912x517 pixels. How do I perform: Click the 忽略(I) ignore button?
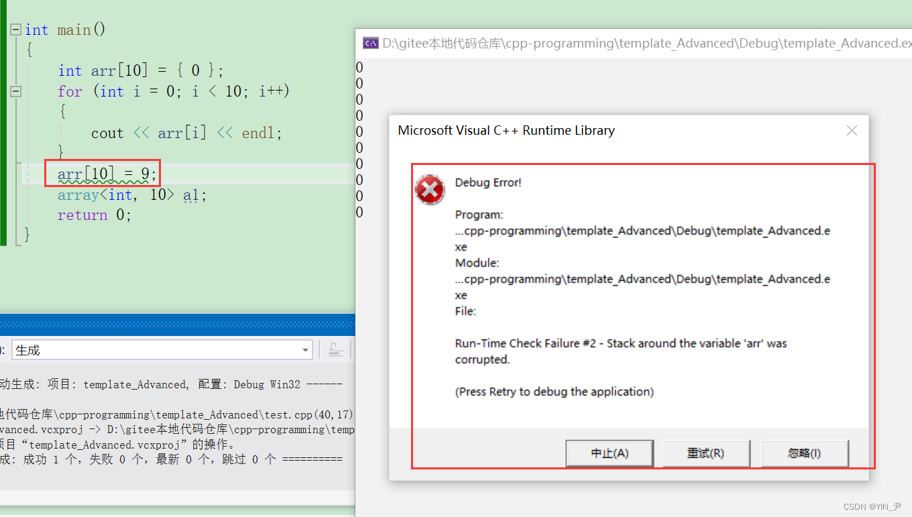(x=805, y=453)
